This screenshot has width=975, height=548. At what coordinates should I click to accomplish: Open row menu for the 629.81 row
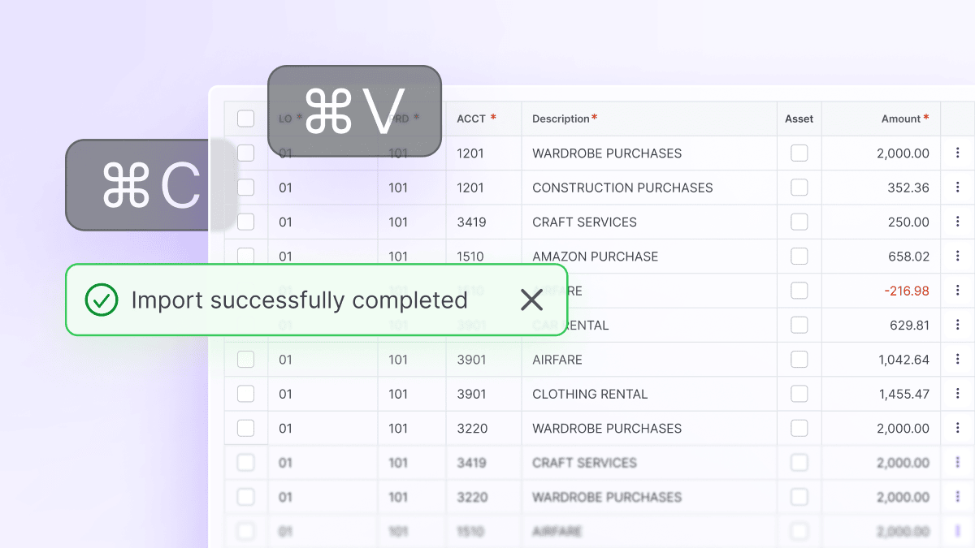958,325
